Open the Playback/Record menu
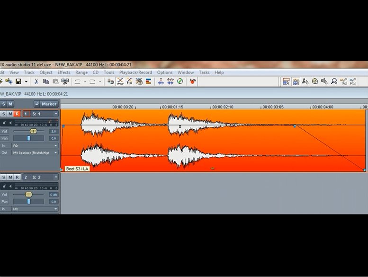Image resolution: width=368 pixels, height=277 pixels. point(135,72)
